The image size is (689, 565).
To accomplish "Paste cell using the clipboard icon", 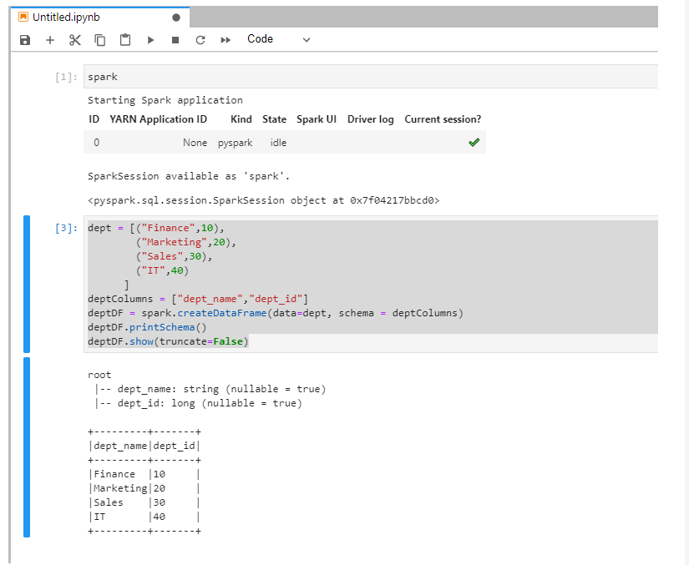I will [x=125, y=40].
